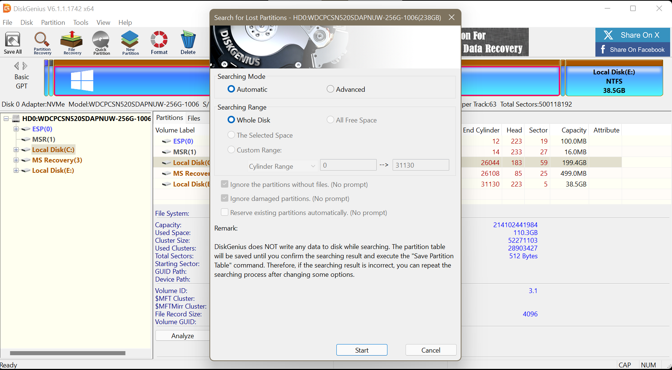Viewport: 672px width, 370px height.
Task: Open the Cylinder Range dropdown
Action: pos(282,166)
